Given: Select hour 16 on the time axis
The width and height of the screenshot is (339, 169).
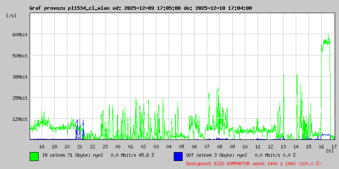Looking at the screenshot, I should tap(321, 146).
